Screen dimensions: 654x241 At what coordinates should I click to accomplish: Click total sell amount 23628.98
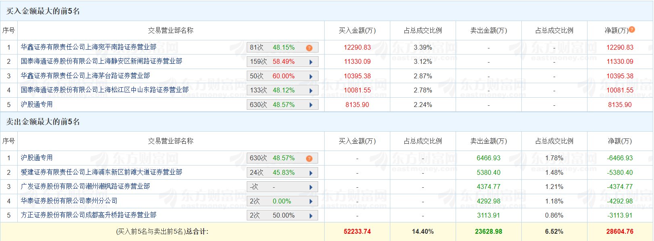[x=489, y=232]
